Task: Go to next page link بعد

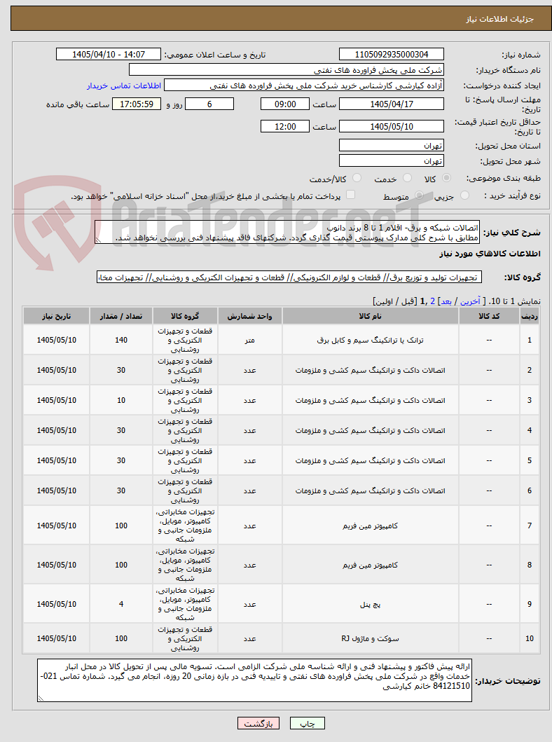Action: (446, 301)
